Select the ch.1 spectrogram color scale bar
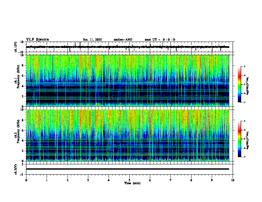 coord(239,84)
